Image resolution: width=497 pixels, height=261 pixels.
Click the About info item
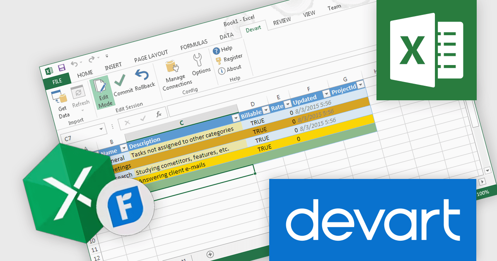(x=229, y=70)
